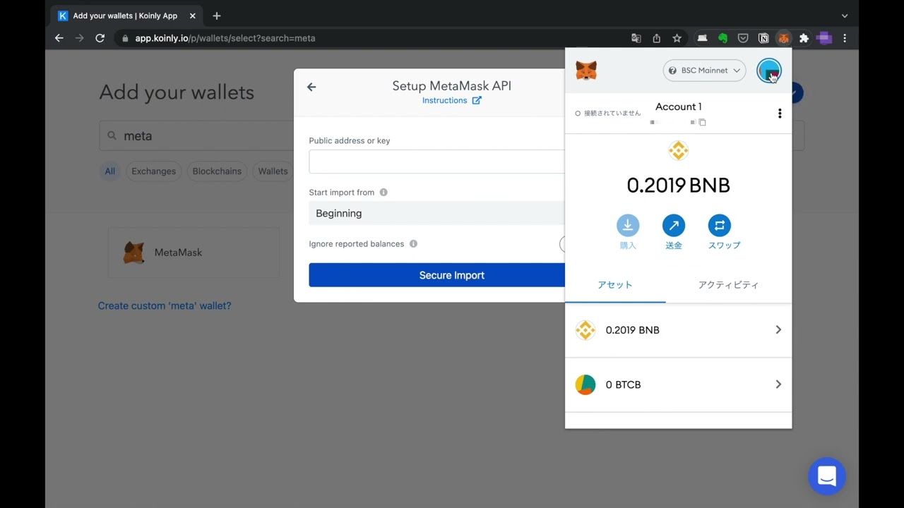Click the MetaMask fox logo in popup

pyautogui.click(x=586, y=70)
